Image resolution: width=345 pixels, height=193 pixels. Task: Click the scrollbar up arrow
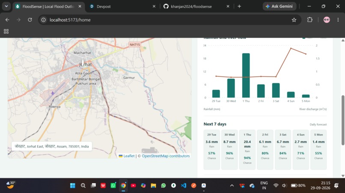click(x=343, y=40)
